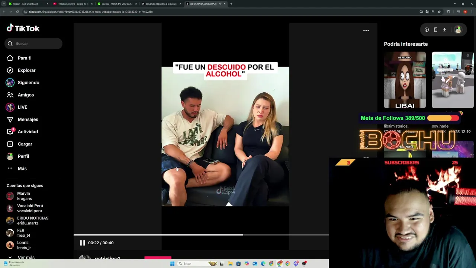Open a new browser tab
This screenshot has height=268, width=476.
[231, 4]
